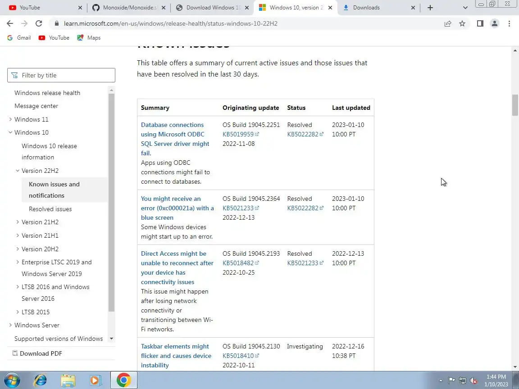The width and height of the screenshot is (519, 389).
Task: Open Windows Media Player from taskbar
Action: (96, 380)
